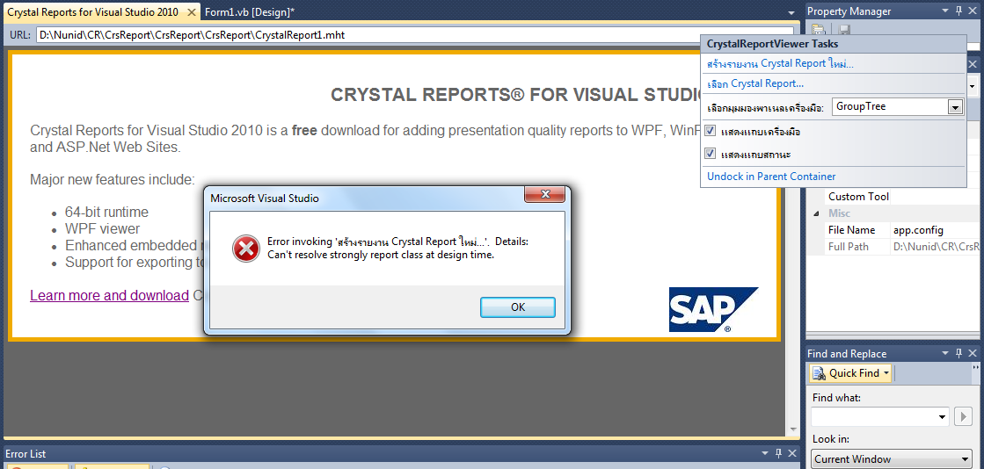Switch to Crystal Reports for Visual Studio 2010 tab
This screenshot has width=984, height=469.
click(93, 12)
